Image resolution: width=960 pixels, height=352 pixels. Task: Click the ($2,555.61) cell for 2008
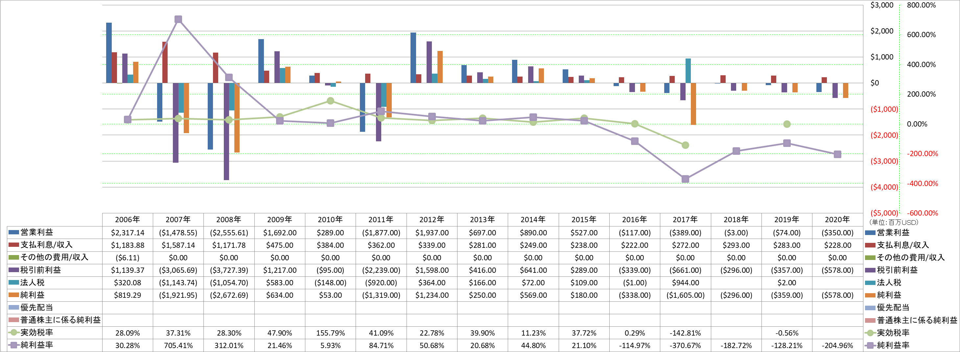(x=229, y=233)
